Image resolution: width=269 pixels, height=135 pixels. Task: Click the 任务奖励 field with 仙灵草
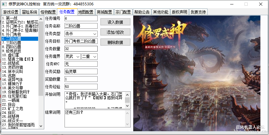point(81,71)
